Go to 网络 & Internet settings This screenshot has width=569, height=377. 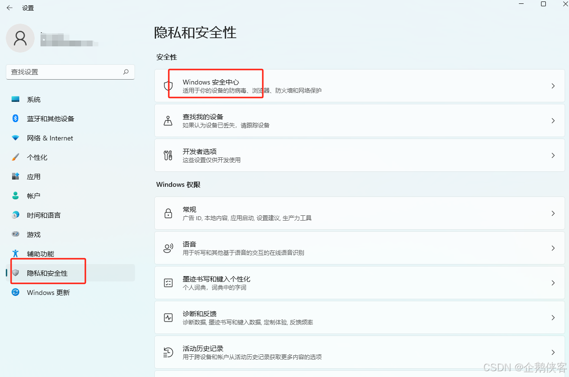point(70,138)
